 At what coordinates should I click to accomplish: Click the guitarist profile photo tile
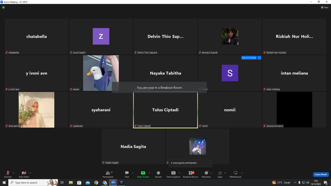click(x=198, y=146)
